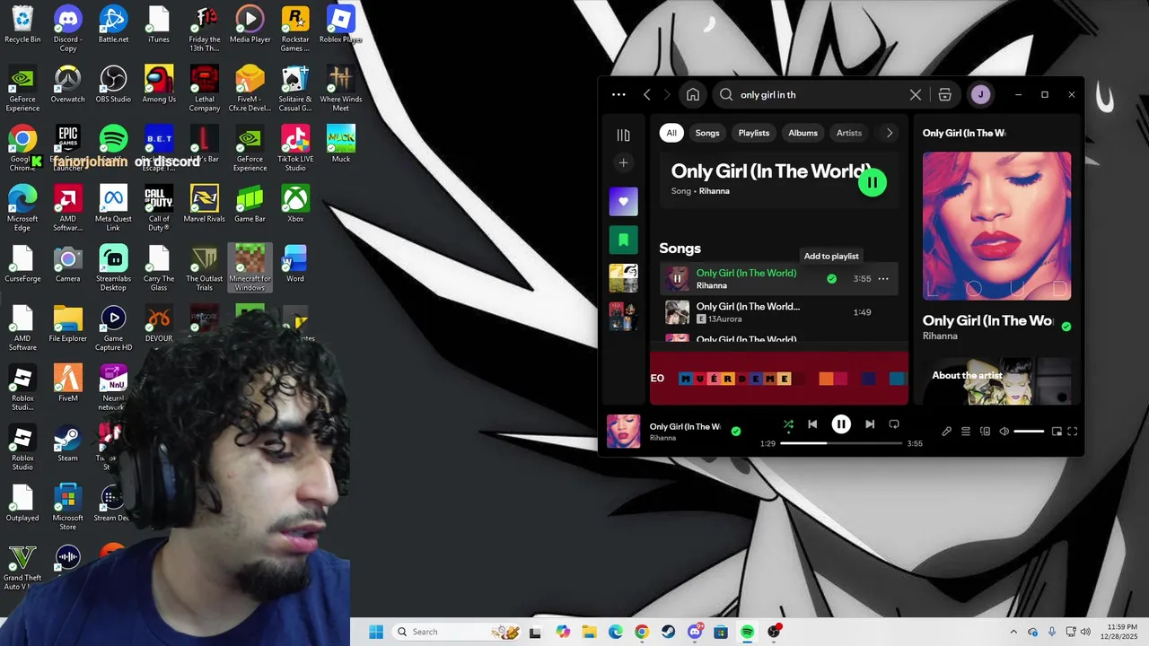Screen dimensions: 1149x646
Task: Open more options for Rihanna song row
Action: pyautogui.click(x=883, y=279)
